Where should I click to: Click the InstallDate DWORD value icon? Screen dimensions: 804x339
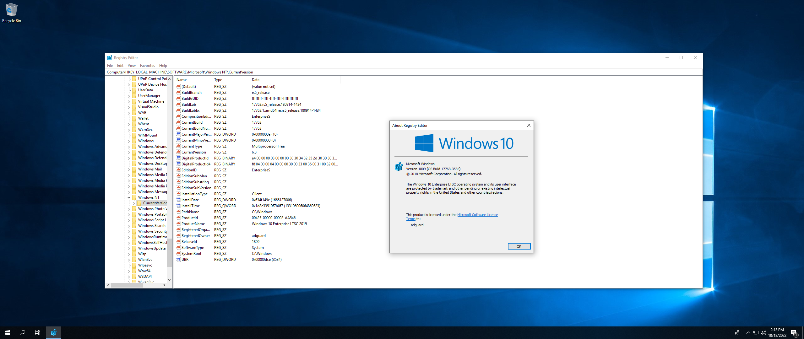click(178, 200)
